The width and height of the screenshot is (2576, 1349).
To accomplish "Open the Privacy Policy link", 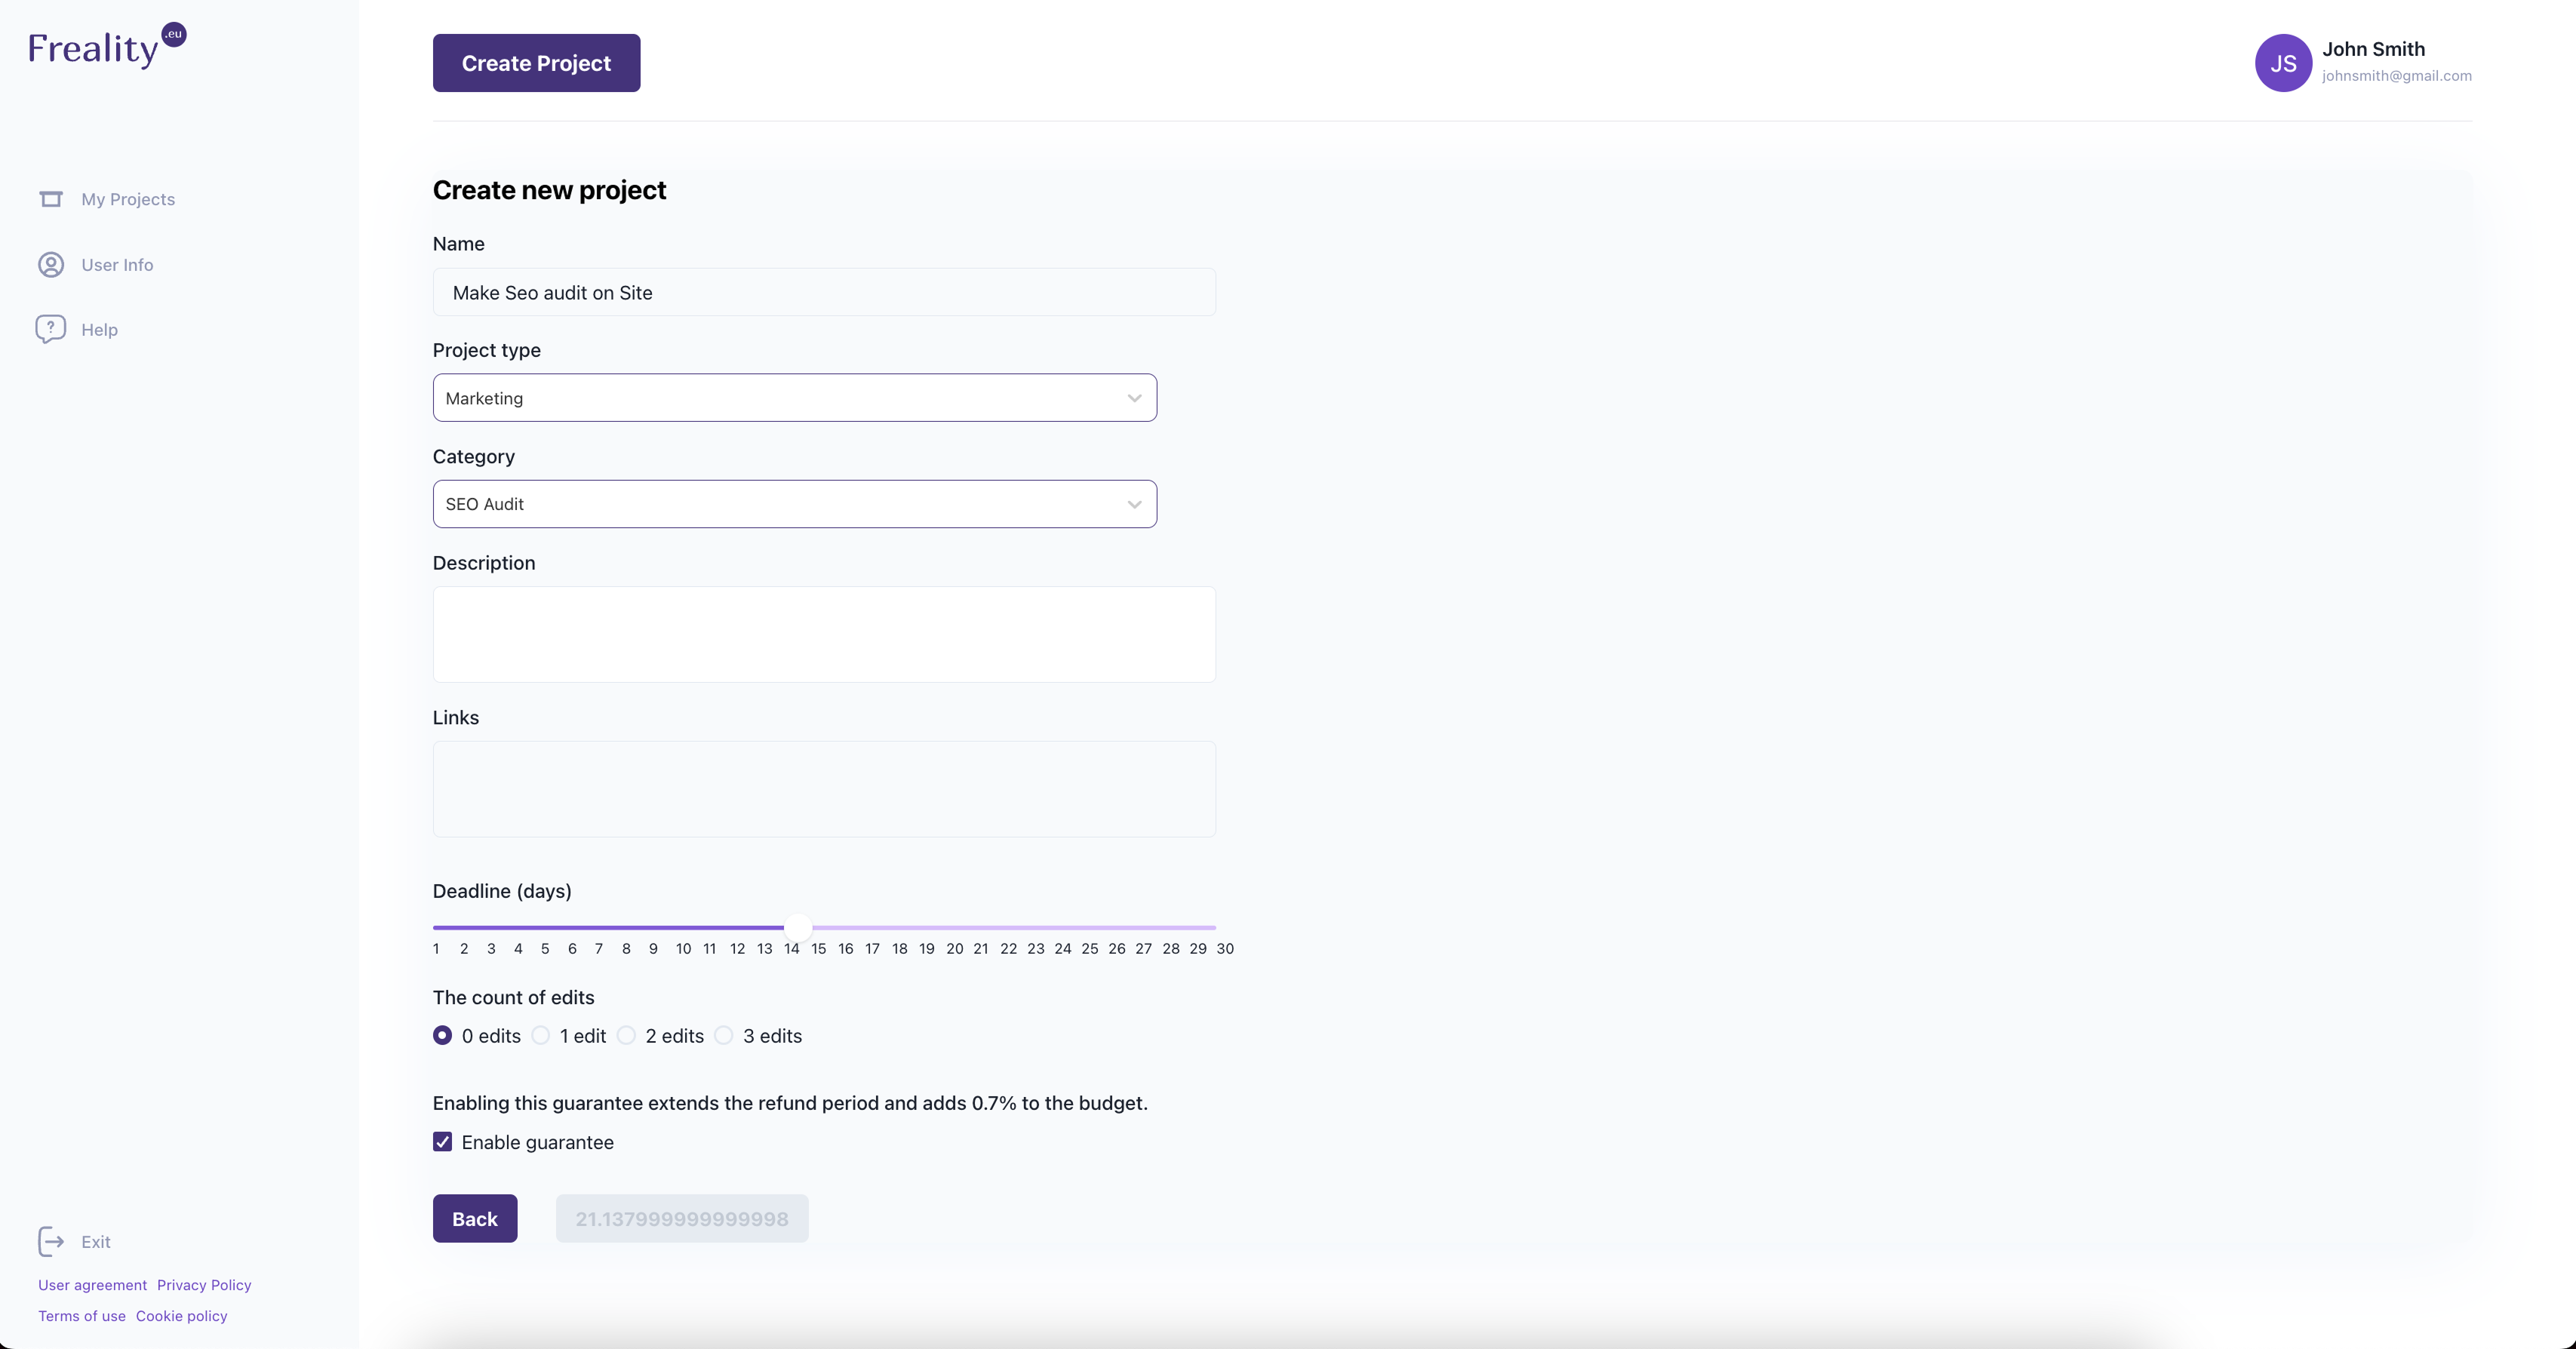I will 204,1284.
